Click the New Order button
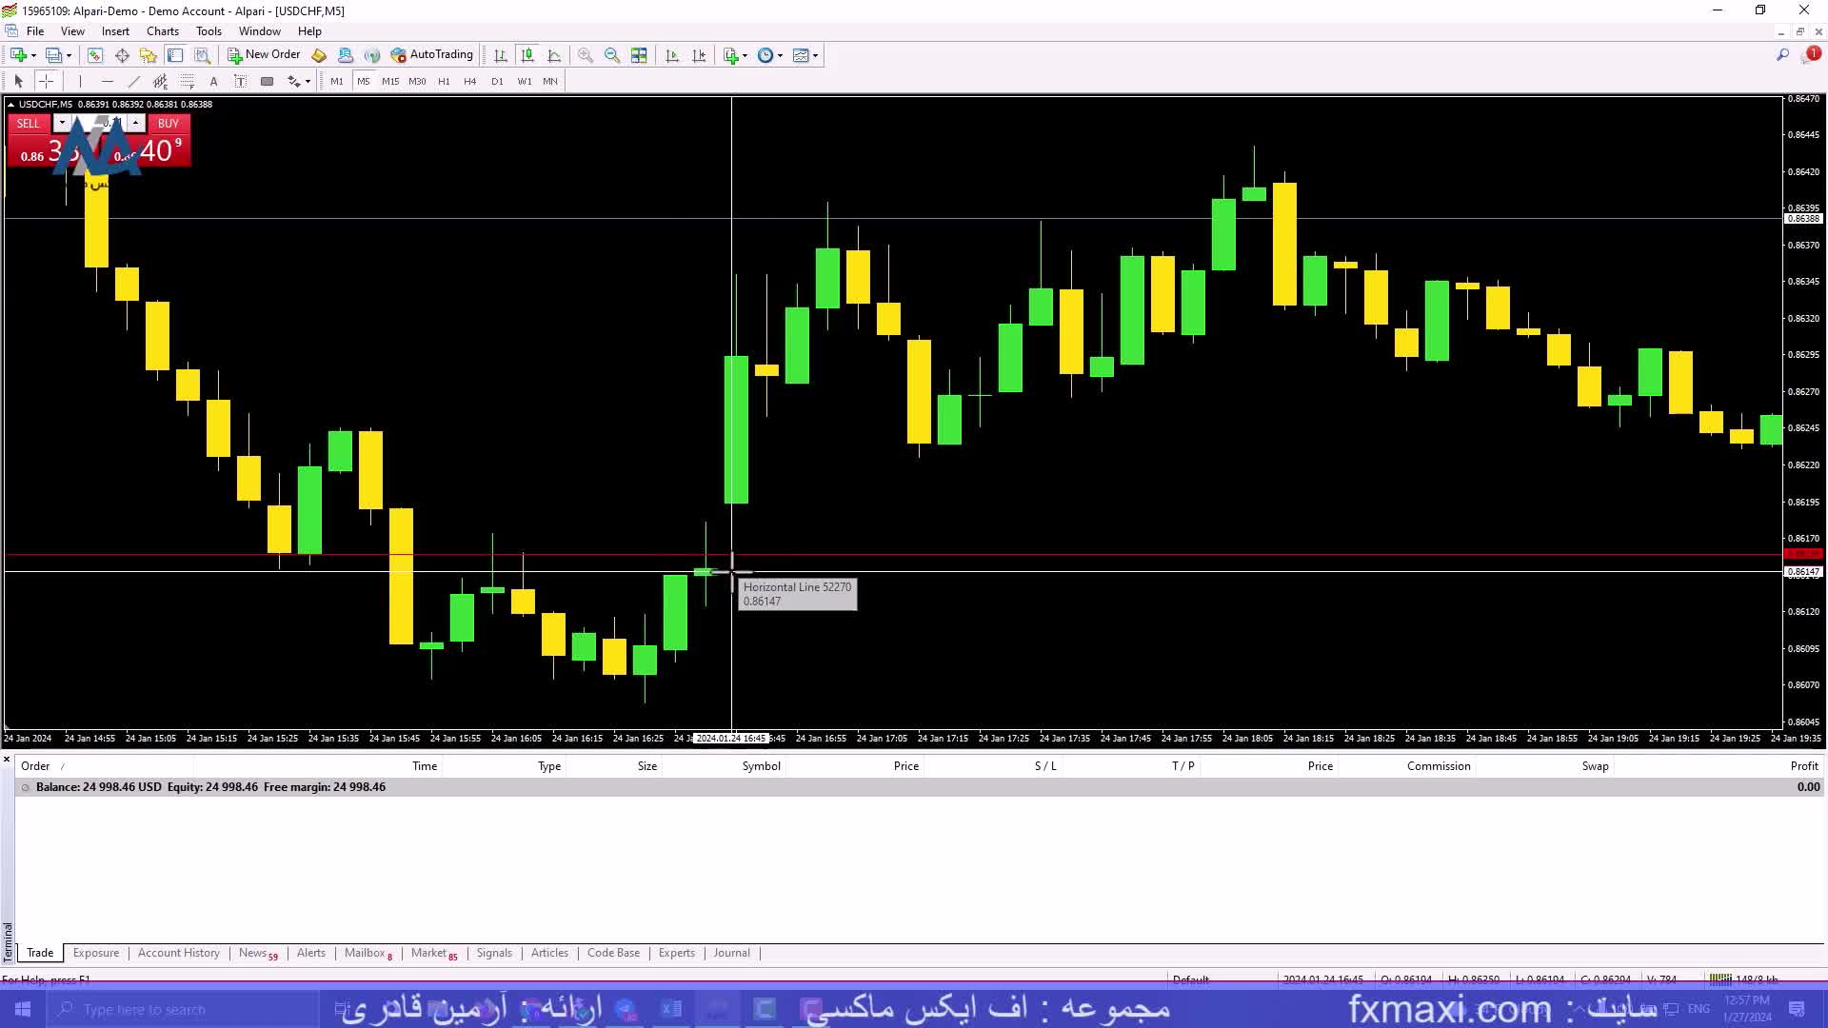1828x1028 pixels. tap(264, 55)
